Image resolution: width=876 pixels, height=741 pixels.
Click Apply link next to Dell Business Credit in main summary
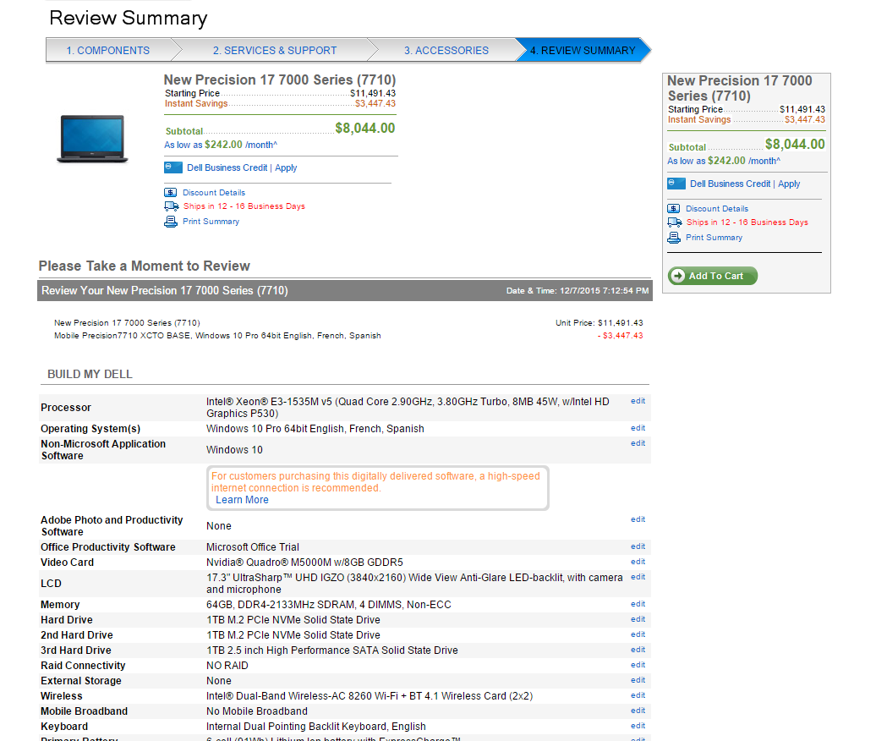pos(286,167)
